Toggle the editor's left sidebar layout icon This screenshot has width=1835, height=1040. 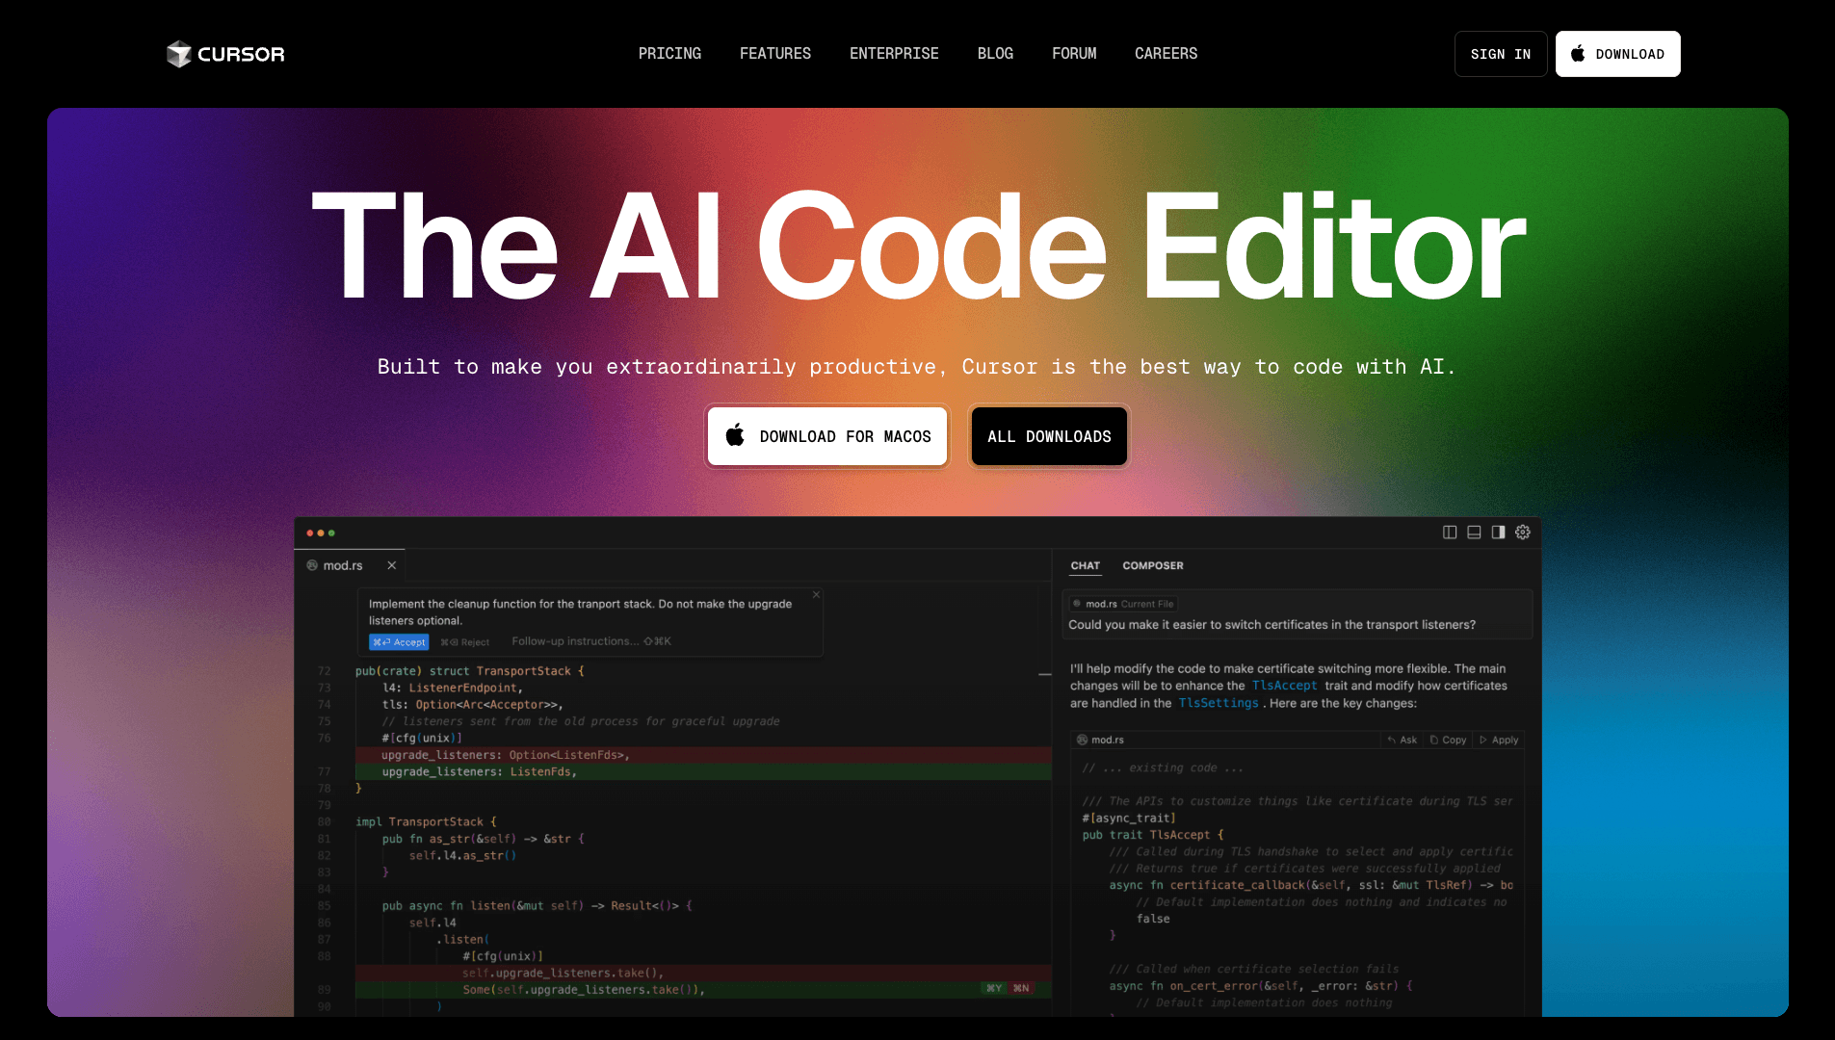pos(1450,533)
